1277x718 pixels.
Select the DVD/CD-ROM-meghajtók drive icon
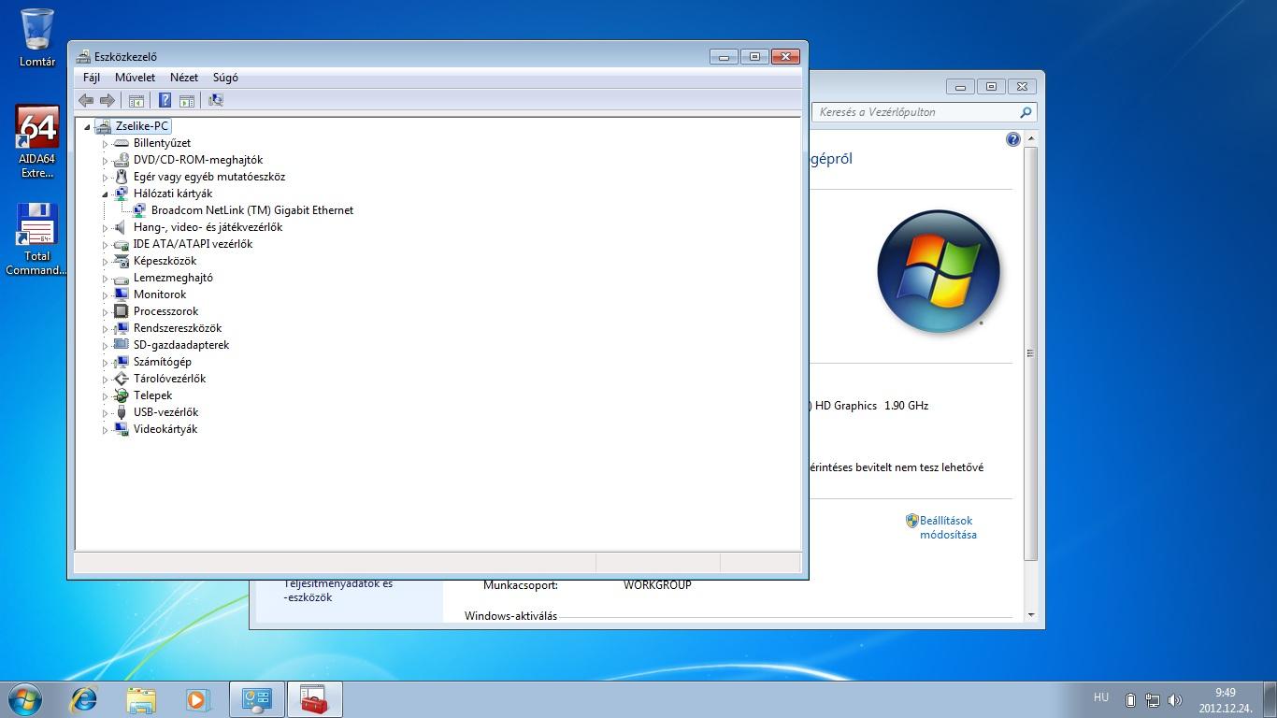pyautogui.click(x=121, y=160)
